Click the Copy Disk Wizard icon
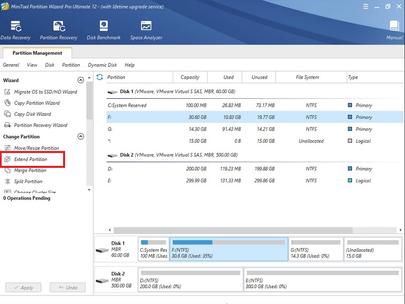 (x=8, y=114)
